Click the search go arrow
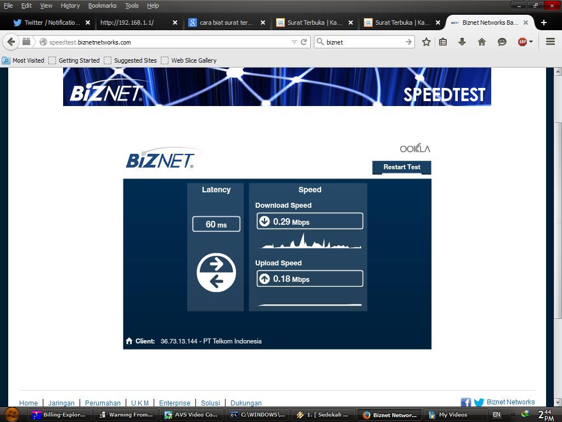Image resolution: width=562 pixels, height=422 pixels. point(408,42)
